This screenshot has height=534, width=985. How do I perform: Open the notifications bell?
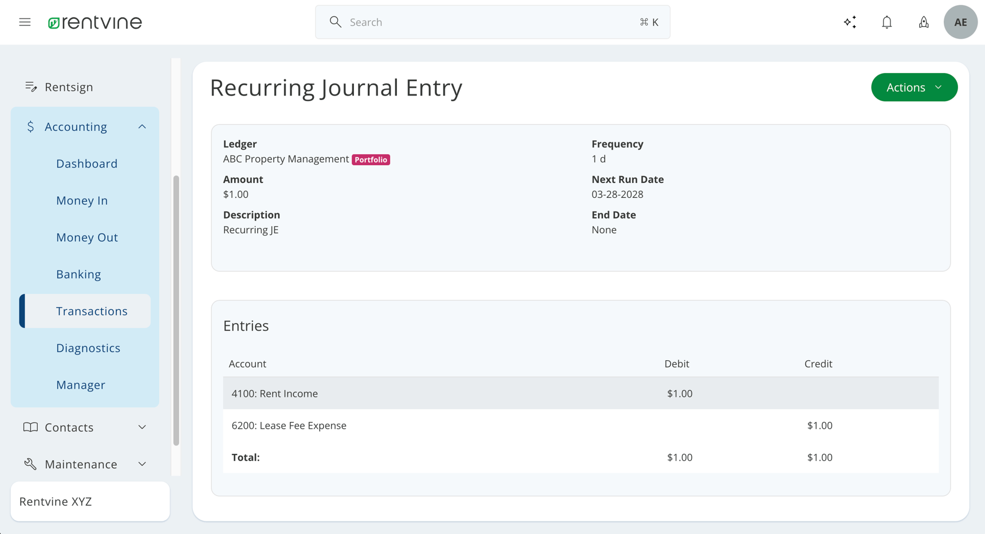(x=886, y=22)
